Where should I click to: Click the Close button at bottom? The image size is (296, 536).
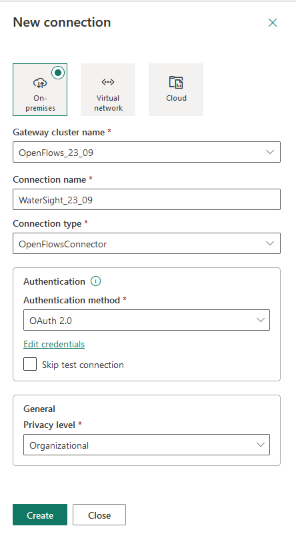(x=99, y=515)
